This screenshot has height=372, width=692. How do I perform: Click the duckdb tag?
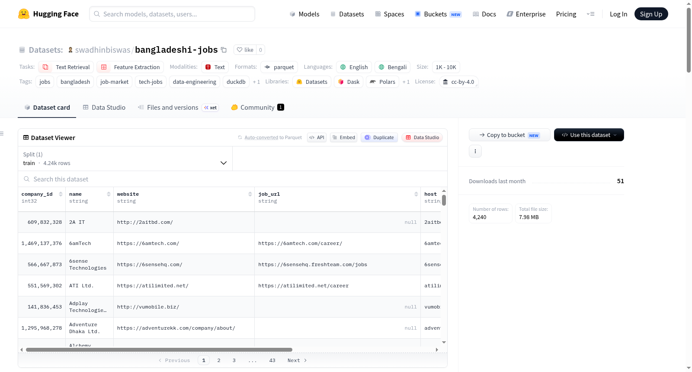pos(236,82)
